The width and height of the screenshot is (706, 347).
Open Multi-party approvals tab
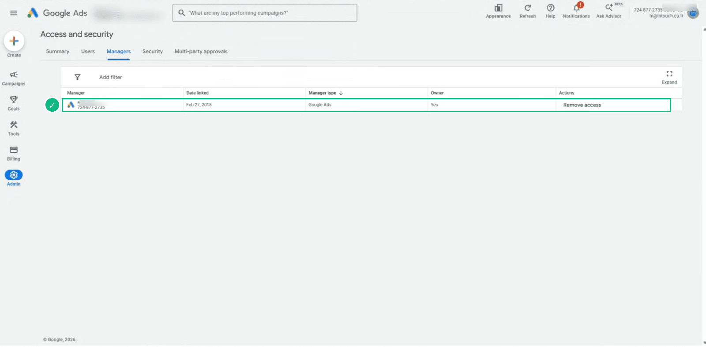(x=201, y=52)
